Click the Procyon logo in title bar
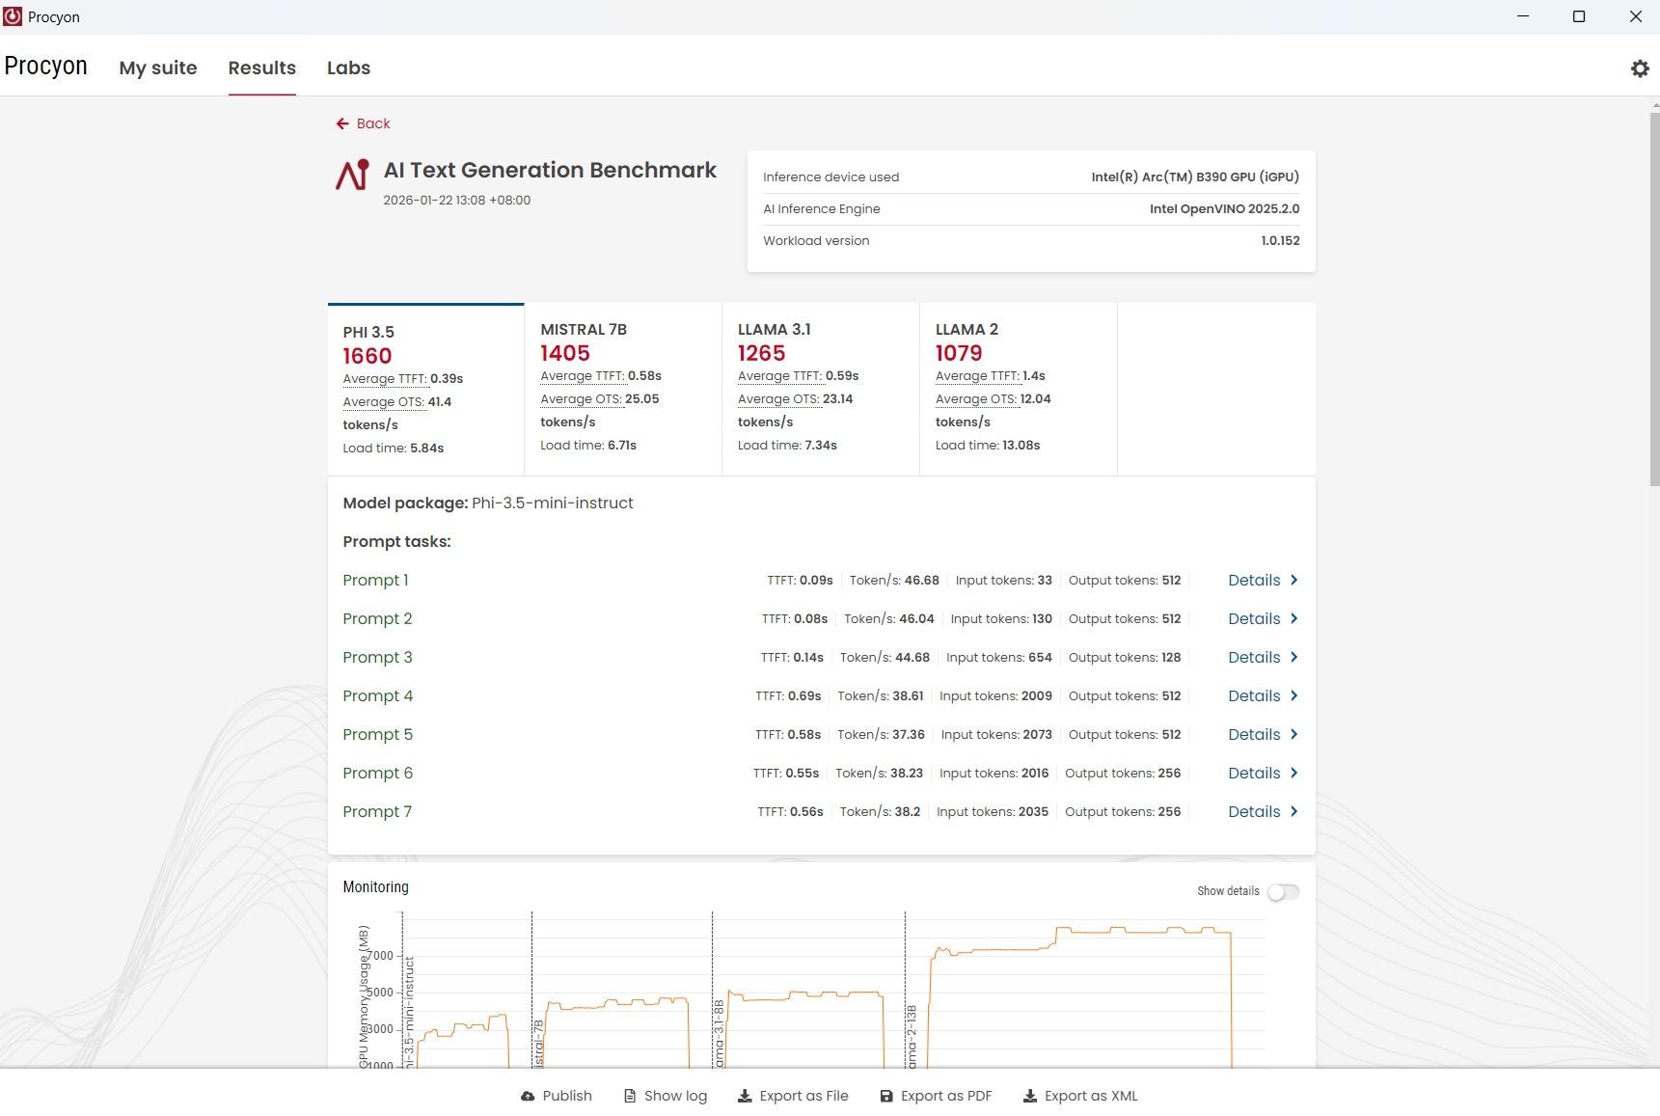Viewport: 1660px width, 1116px height. pyautogui.click(x=13, y=16)
